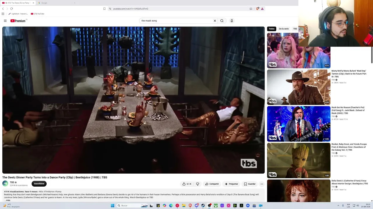Open Marty McFly Meets Buford video title
Screen dimensions: 373x209
coord(349,74)
